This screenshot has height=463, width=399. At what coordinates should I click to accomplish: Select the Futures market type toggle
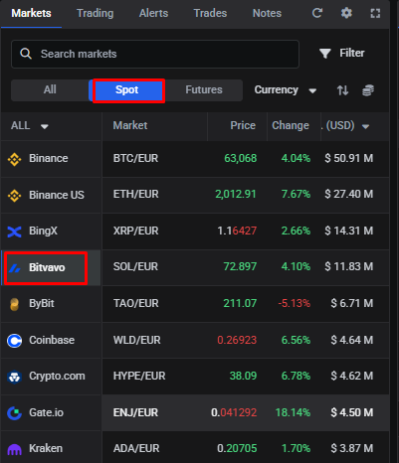click(x=204, y=89)
